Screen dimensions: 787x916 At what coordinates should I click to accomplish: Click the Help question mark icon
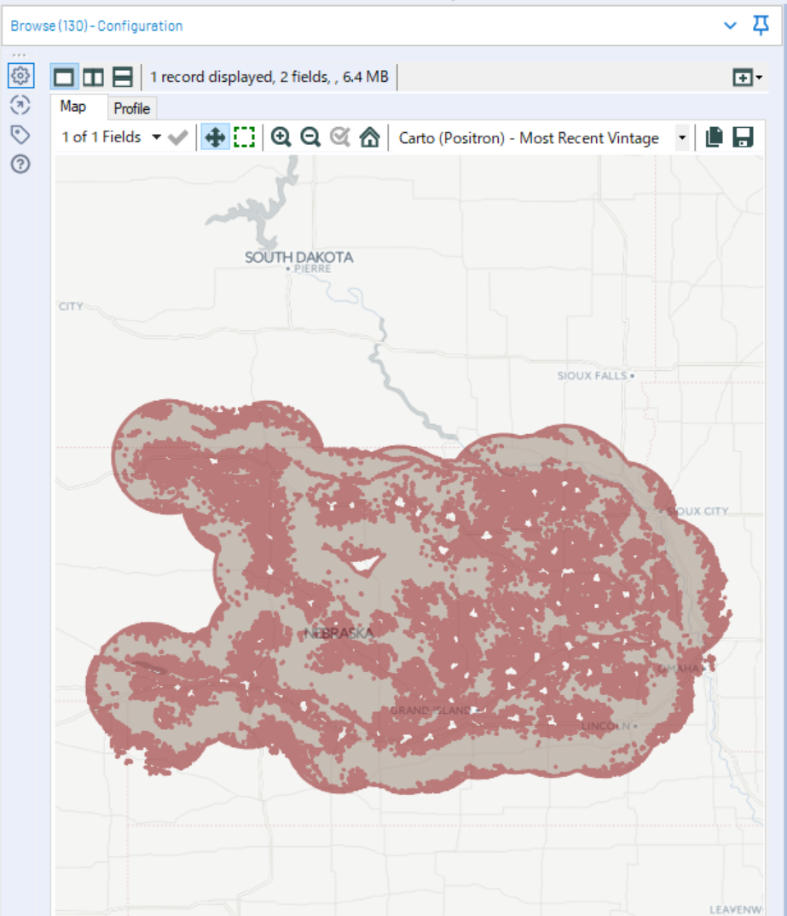[20, 164]
